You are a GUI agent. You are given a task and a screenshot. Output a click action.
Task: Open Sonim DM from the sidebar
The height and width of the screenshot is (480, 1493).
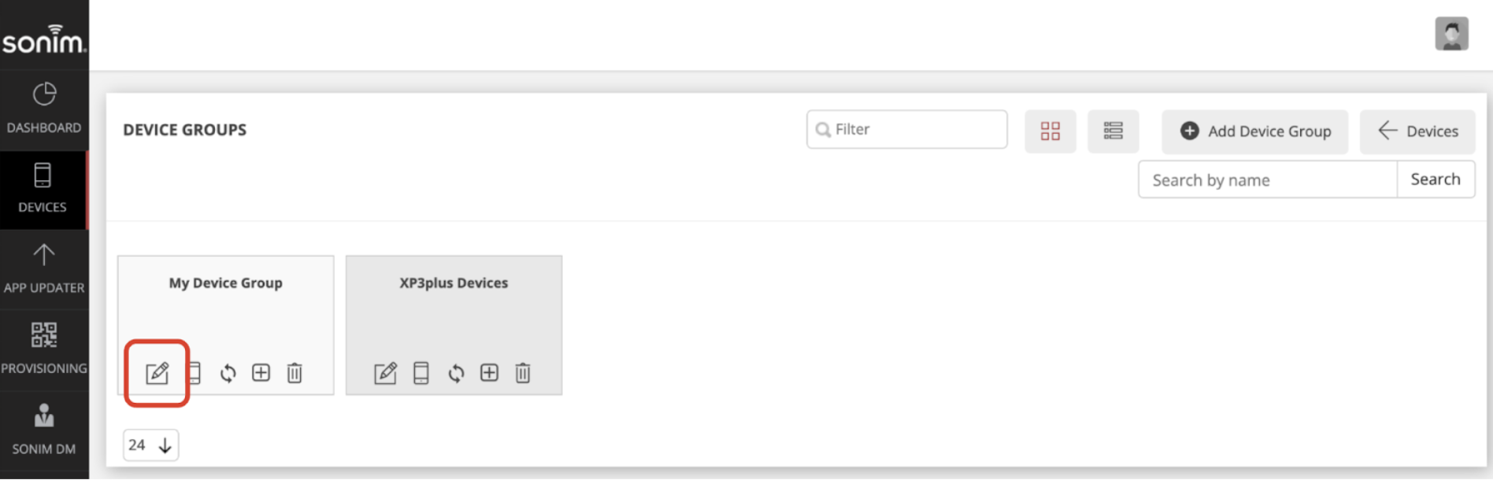pos(44,430)
